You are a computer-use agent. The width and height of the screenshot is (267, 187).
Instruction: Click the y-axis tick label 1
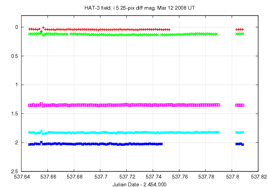pos(17,85)
